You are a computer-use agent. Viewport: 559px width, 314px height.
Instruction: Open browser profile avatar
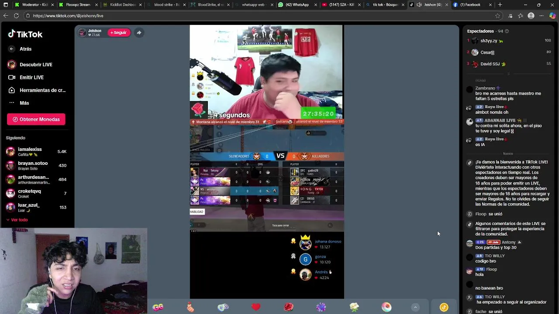(x=531, y=16)
